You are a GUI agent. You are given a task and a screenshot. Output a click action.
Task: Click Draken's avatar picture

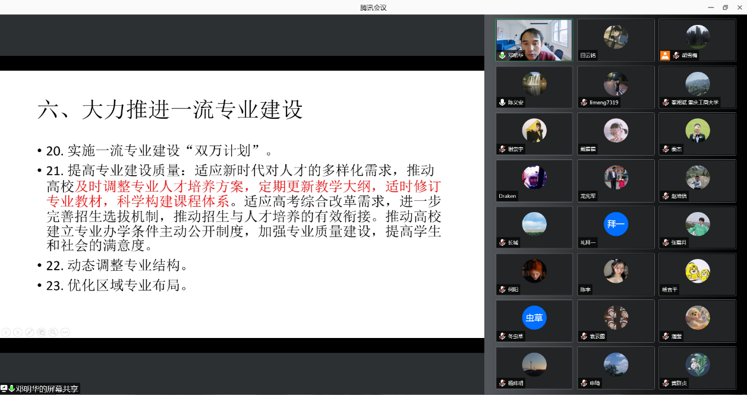[534, 176]
